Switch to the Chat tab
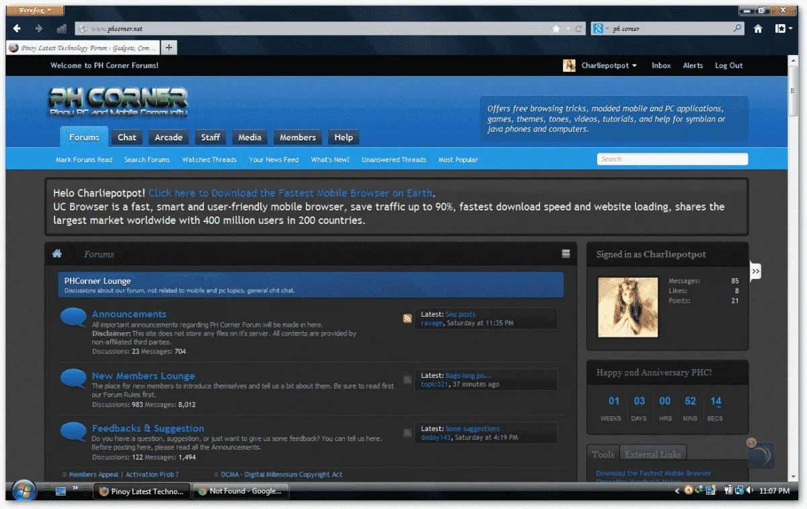 pos(127,137)
